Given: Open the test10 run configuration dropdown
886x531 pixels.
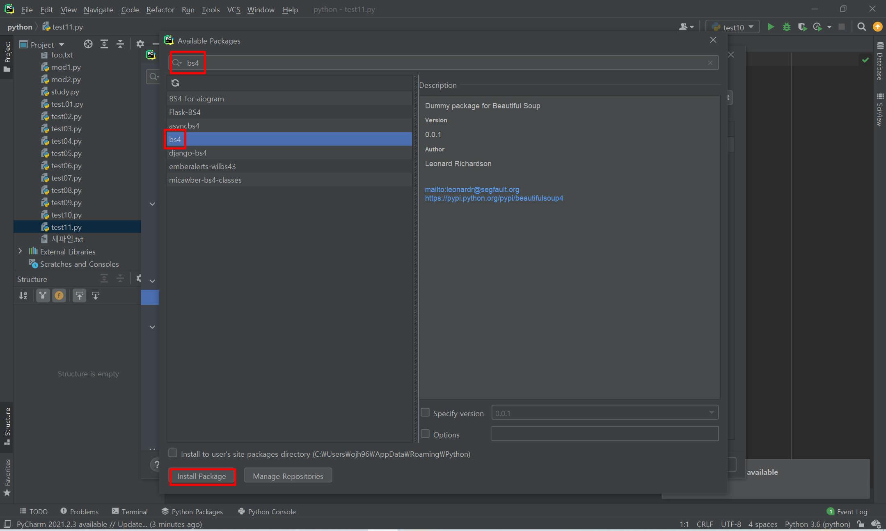Looking at the screenshot, I should (x=734, y=27).
